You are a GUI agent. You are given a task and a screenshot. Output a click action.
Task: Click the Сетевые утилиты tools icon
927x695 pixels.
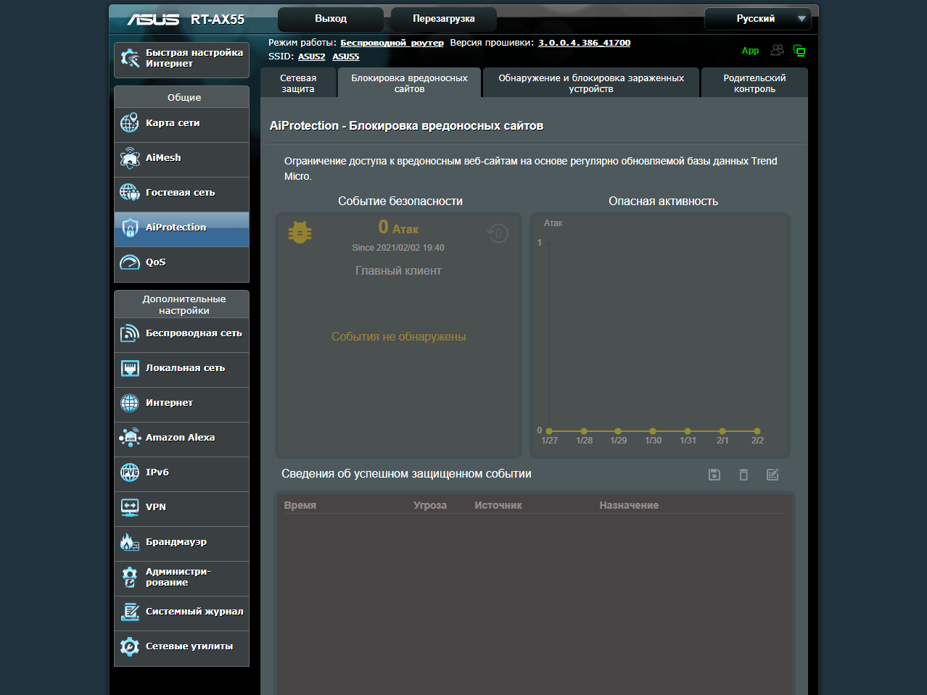(x=130, y=646)
